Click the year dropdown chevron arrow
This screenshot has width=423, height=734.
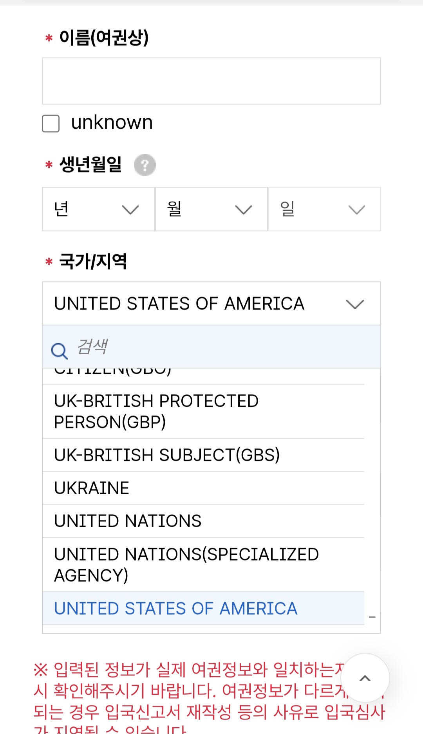(x=130, y=210)
